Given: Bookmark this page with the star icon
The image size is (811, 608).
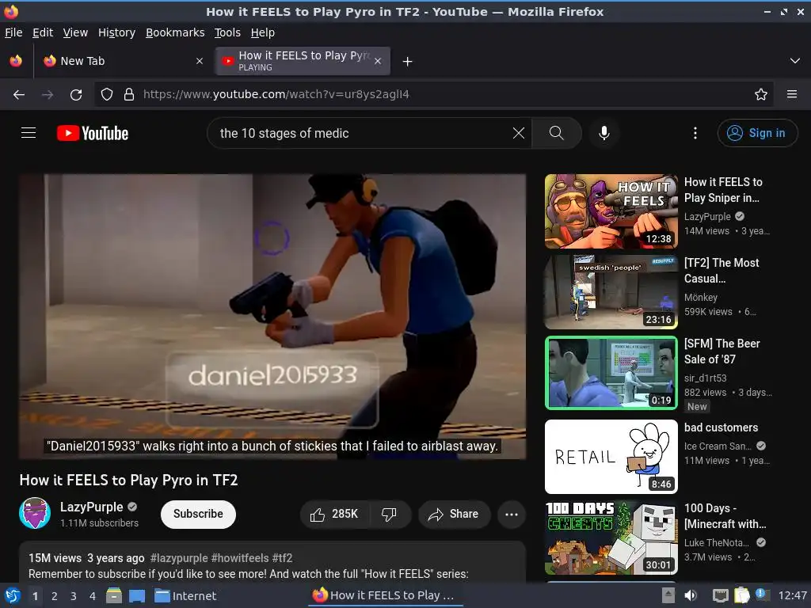Looking at the screenshot, I should (x=761, y=94).
